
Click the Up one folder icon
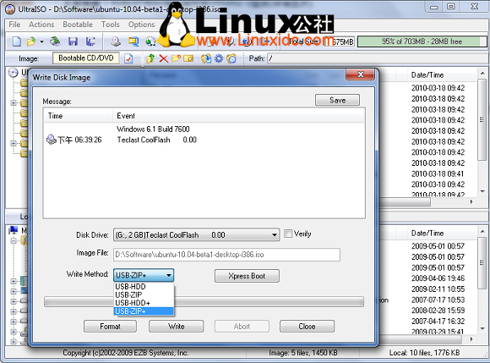150,58
